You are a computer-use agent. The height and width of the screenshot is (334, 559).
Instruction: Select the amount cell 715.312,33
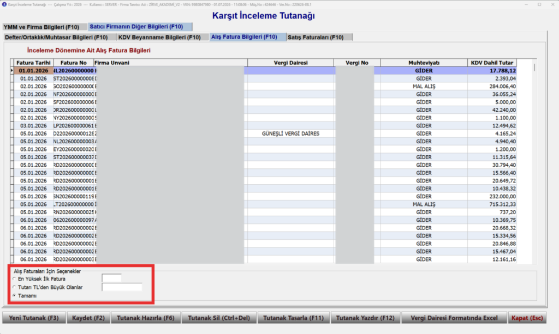[492, 204]
